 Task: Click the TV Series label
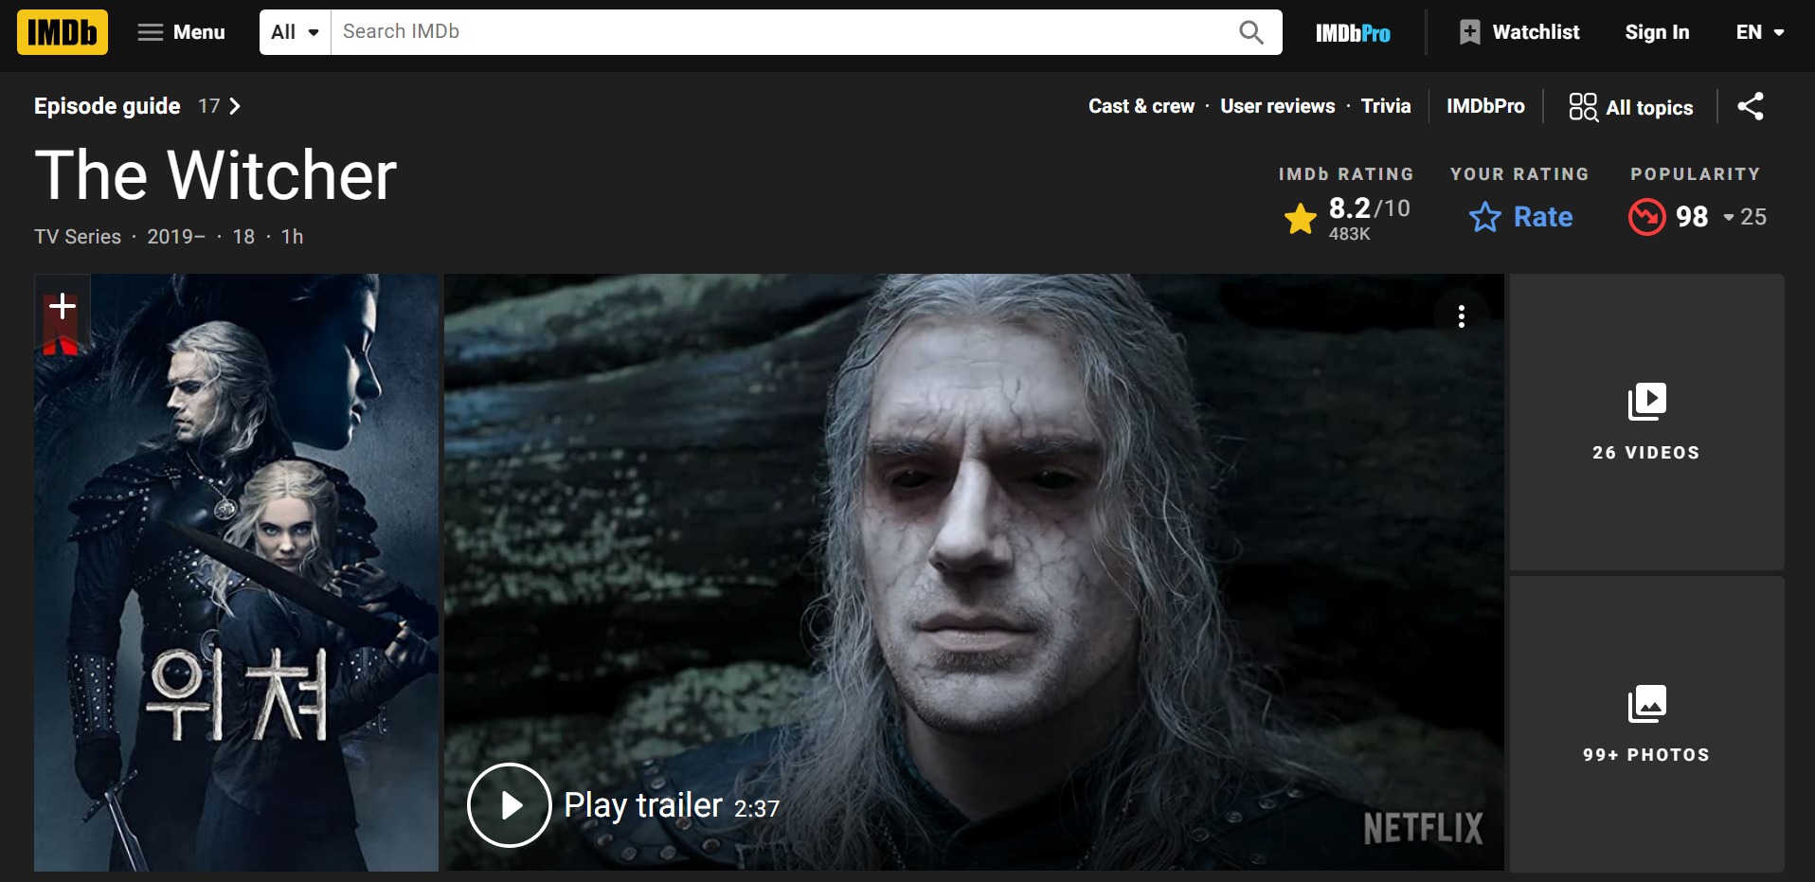click(78, 237)
